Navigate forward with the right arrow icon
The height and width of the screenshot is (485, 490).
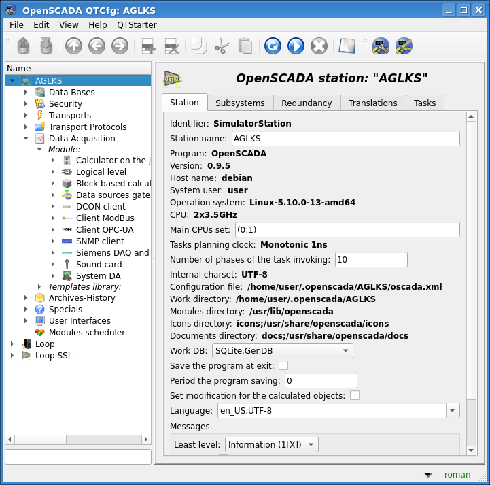[x=120, y=46]
